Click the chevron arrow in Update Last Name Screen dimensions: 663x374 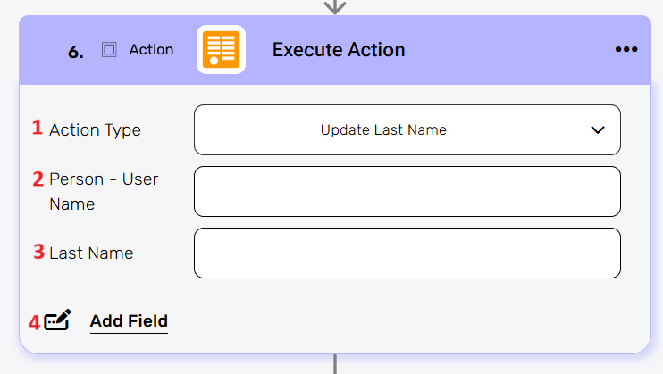pyautogui.click(x=598, y=130)
